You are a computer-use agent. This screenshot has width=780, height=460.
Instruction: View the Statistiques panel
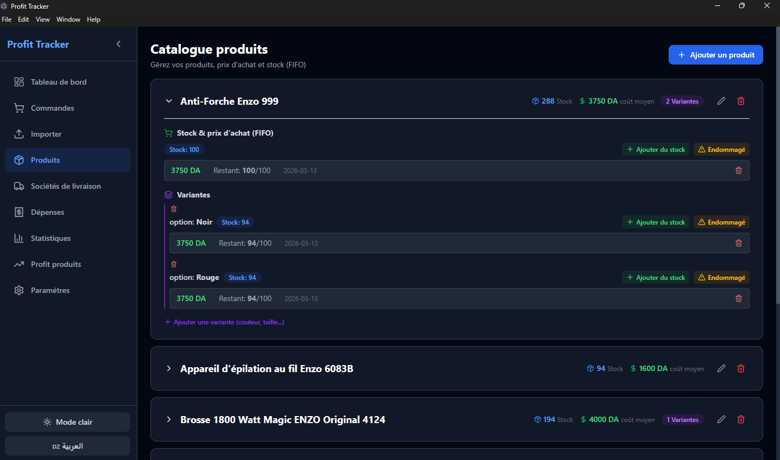(51, 238)
